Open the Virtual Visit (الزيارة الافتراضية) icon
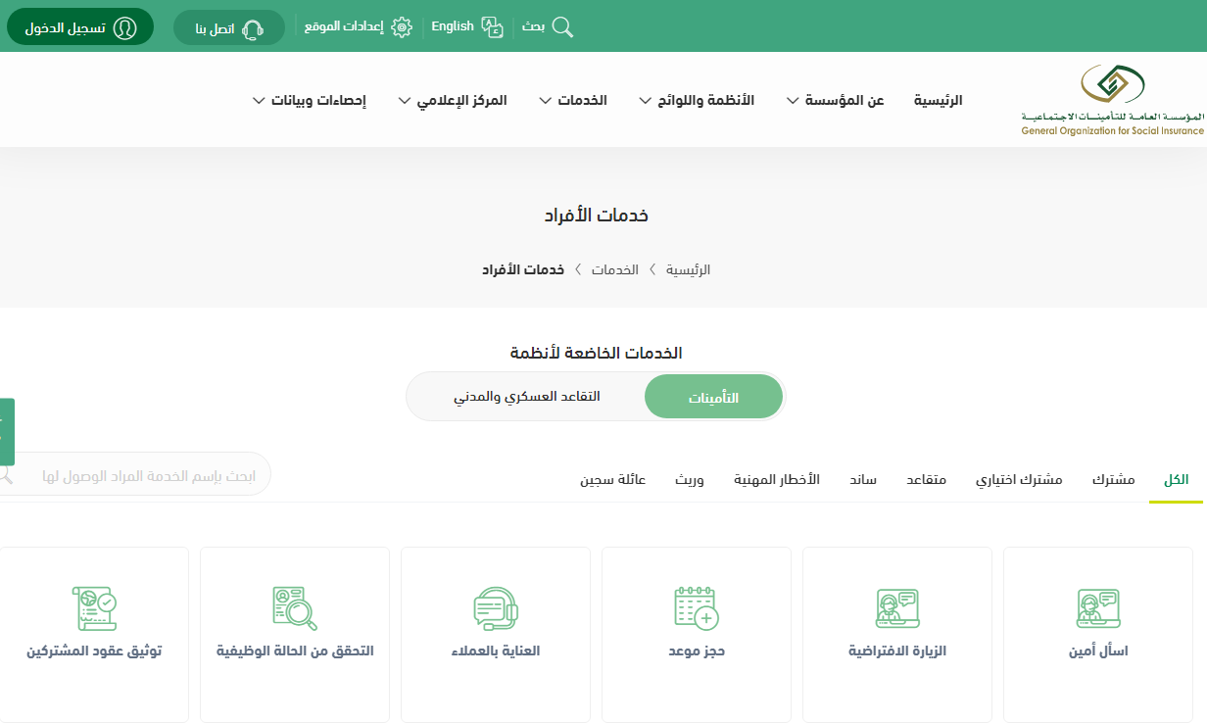1207x723 pixels. [896, 608]
